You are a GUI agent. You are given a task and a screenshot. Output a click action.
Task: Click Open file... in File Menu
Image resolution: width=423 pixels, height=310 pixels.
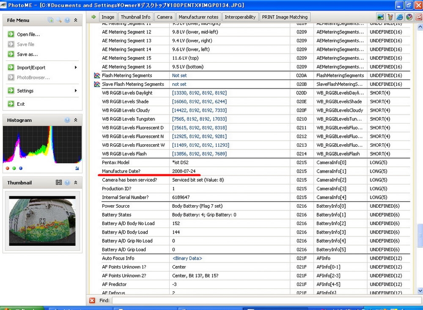[x=28, y=34]
